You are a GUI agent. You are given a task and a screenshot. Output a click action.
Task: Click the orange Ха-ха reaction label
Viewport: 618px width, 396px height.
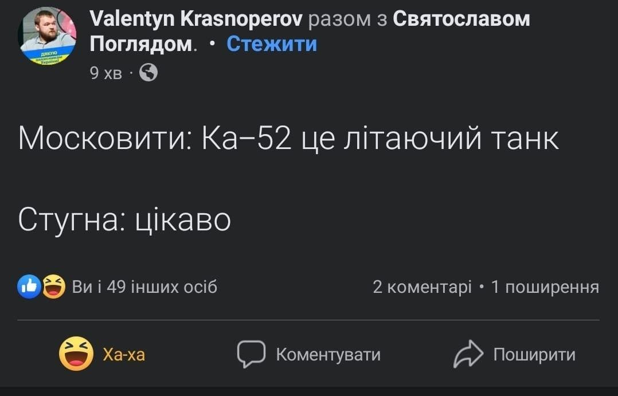coord(124,355)
